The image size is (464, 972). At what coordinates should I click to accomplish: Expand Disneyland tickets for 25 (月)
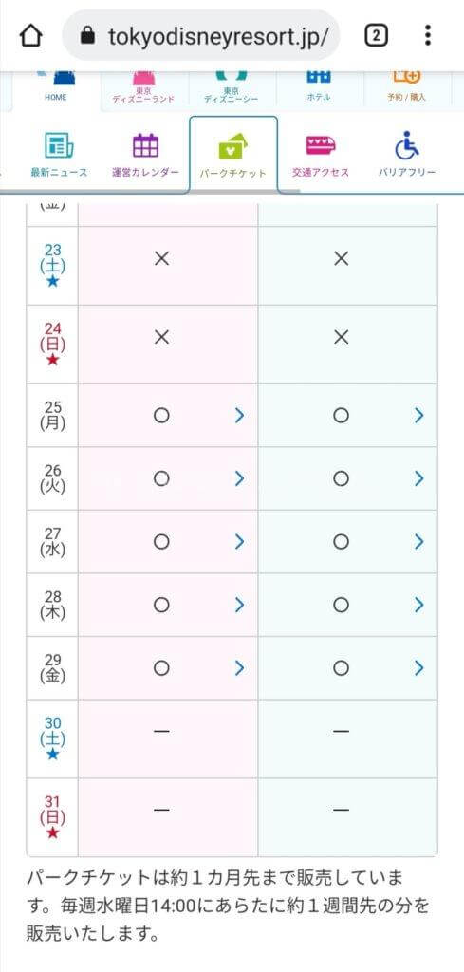[240, 416]
